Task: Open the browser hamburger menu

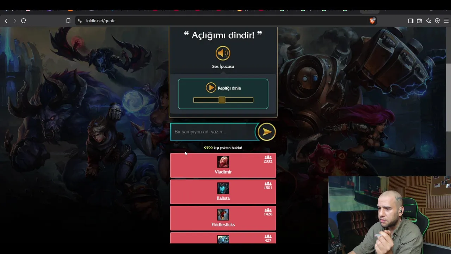Action: (446, 21)
